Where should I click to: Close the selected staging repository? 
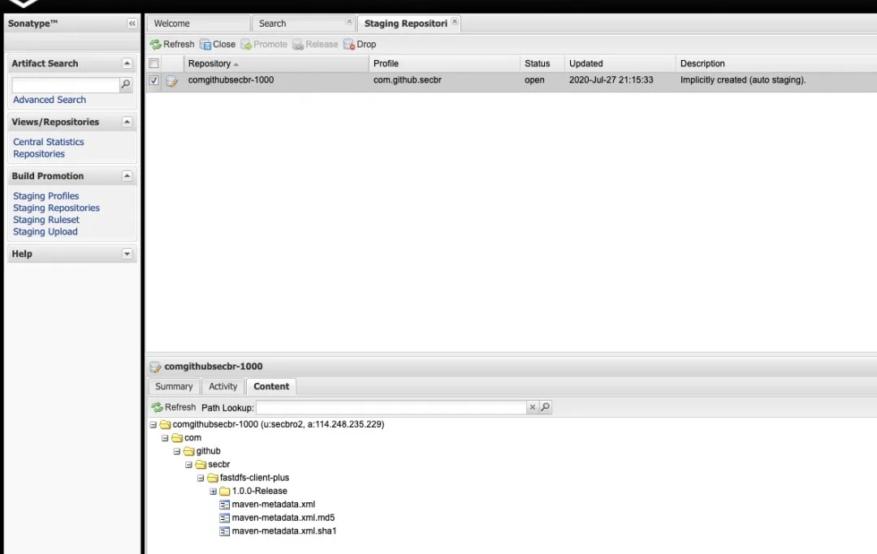tap(218, 45)
